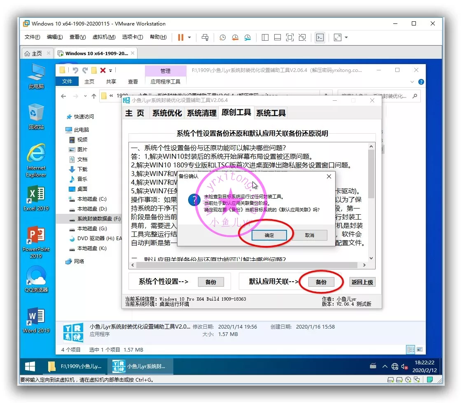
Task: Open the Internet Explorer desktop icon
Action: pyautogui.click(x=36, y=158)
